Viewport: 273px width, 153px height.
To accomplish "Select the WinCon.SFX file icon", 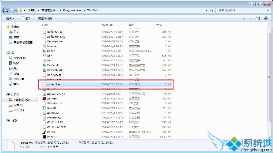I will click(x=44, y=122).
